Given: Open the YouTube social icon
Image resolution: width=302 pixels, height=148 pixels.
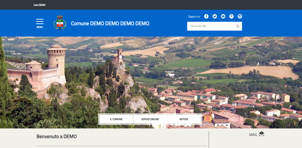Looking at the screenshot, I should pyautogui.click(x=223, y=16).
